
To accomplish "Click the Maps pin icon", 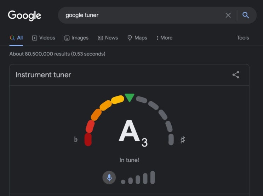I will pos(130,38).
